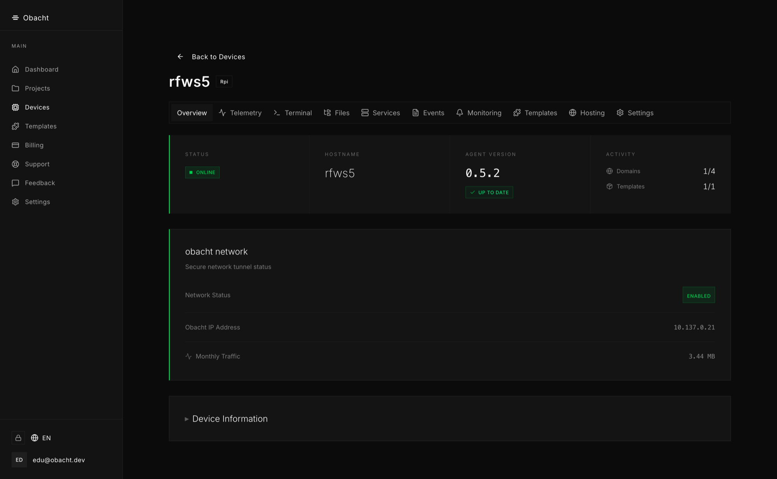This screenshot has width=777, height=479.
Task: Click the rfws5 hostname value in Hostname card
Action: pos(340,173)
